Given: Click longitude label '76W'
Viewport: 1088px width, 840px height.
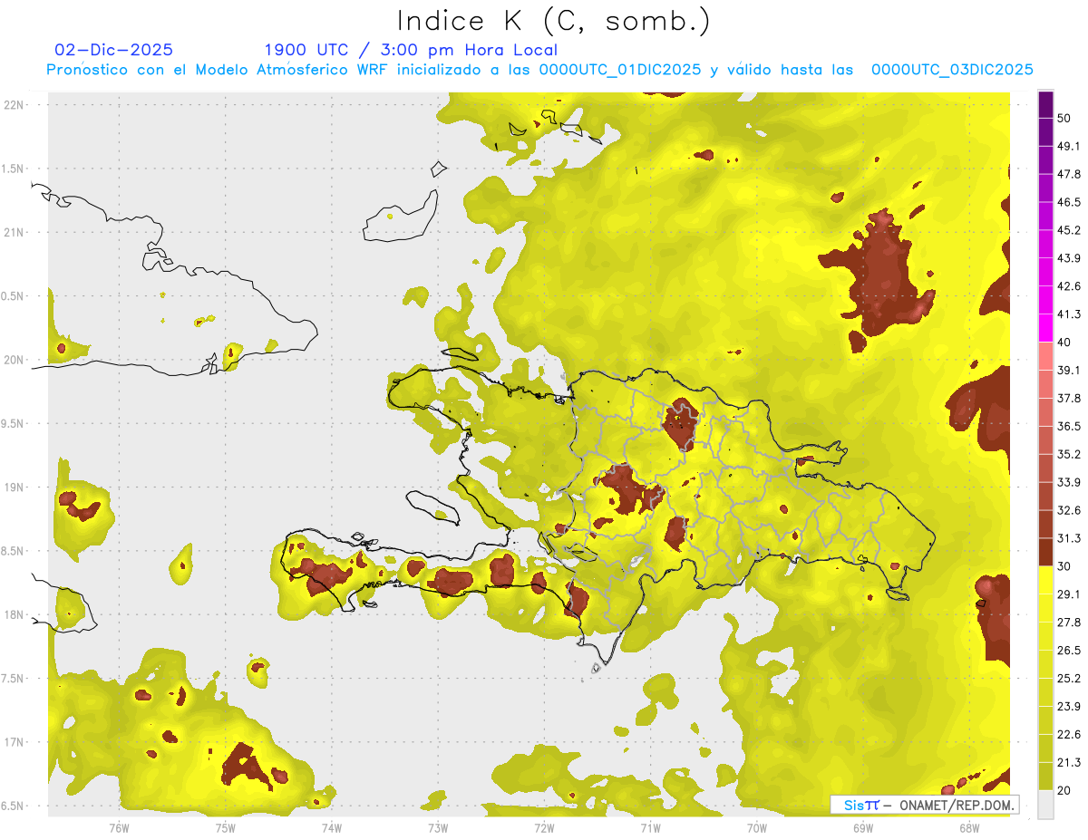Looking at the screenshot, I should tap(119, 828).
